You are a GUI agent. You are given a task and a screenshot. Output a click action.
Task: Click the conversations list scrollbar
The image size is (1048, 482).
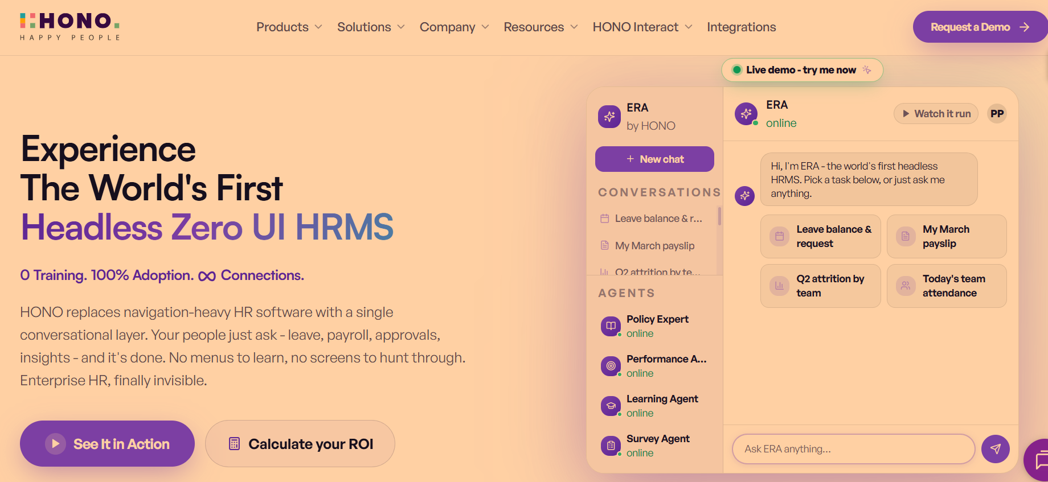click(x=719, y=216)
